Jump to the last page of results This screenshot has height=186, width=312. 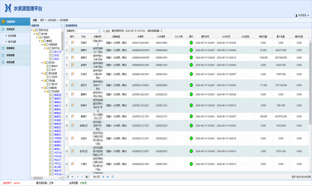click(108, 177)
